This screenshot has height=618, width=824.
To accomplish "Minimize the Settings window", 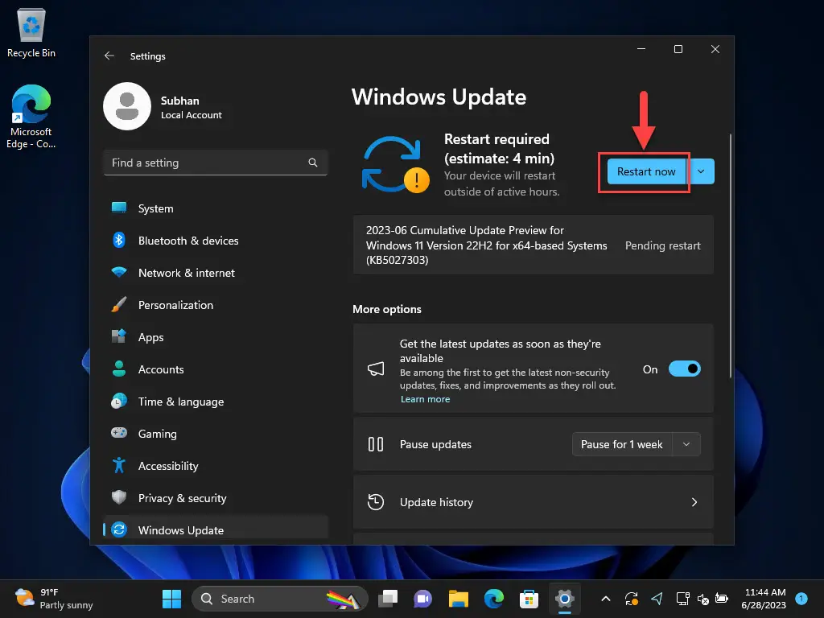I will click(641, 49).
